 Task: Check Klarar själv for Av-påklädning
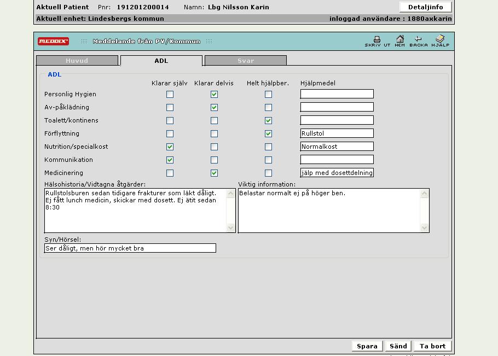[x=170, y=108]
